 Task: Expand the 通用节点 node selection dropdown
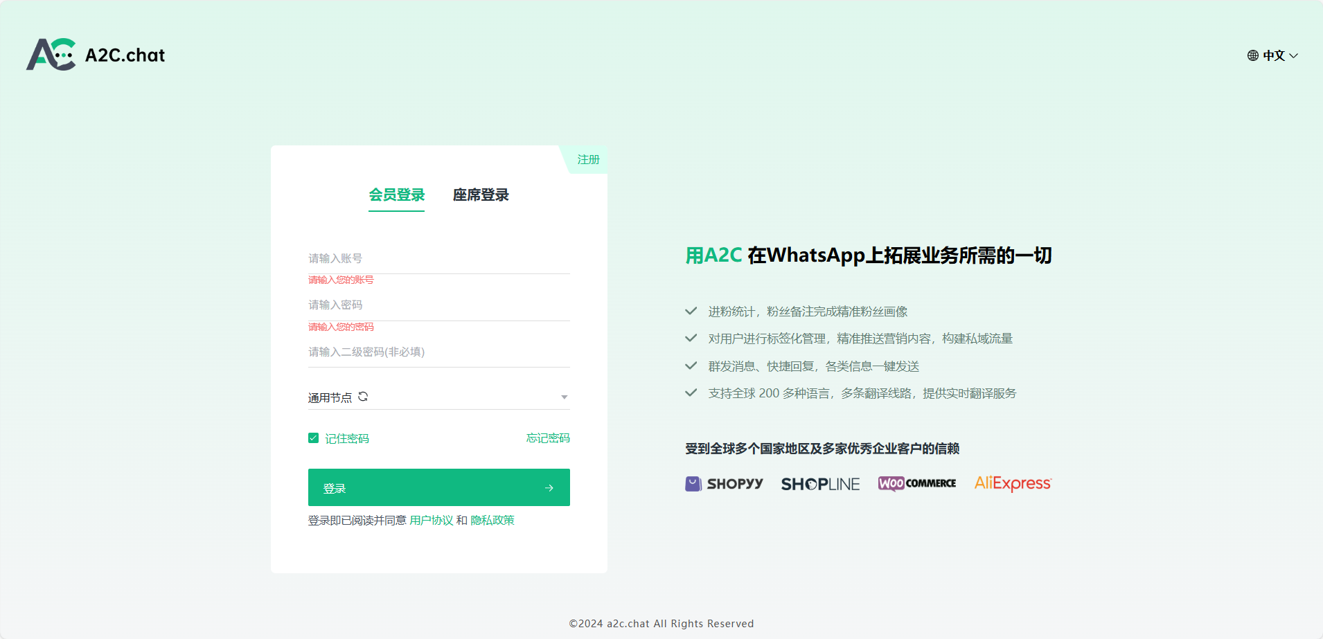[564, 397]
